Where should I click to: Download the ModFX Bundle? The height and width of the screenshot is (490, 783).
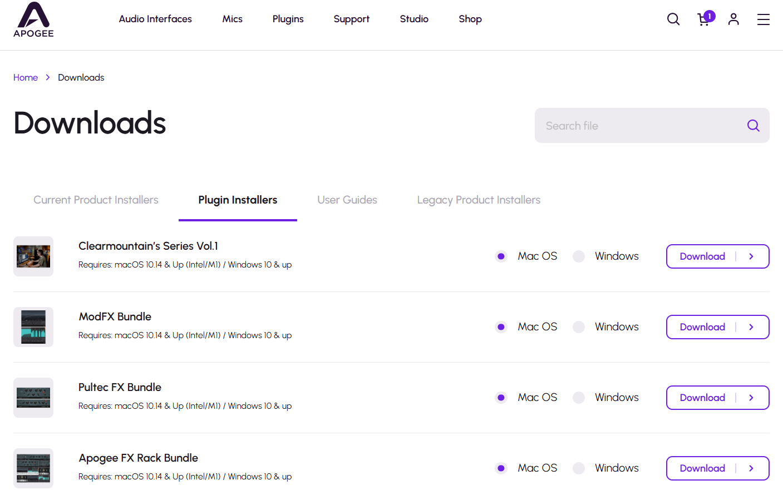pyautogui.click(x=718, y=327)
